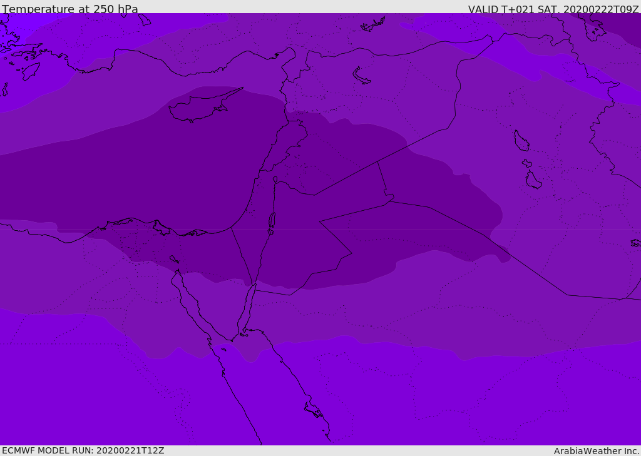This screenshot has width=641, height=456.
Task: Click the 'ECMWF MODEL RUN: 20200221T12Z' label
Action: pyautogui.click(x=83, y=450)
